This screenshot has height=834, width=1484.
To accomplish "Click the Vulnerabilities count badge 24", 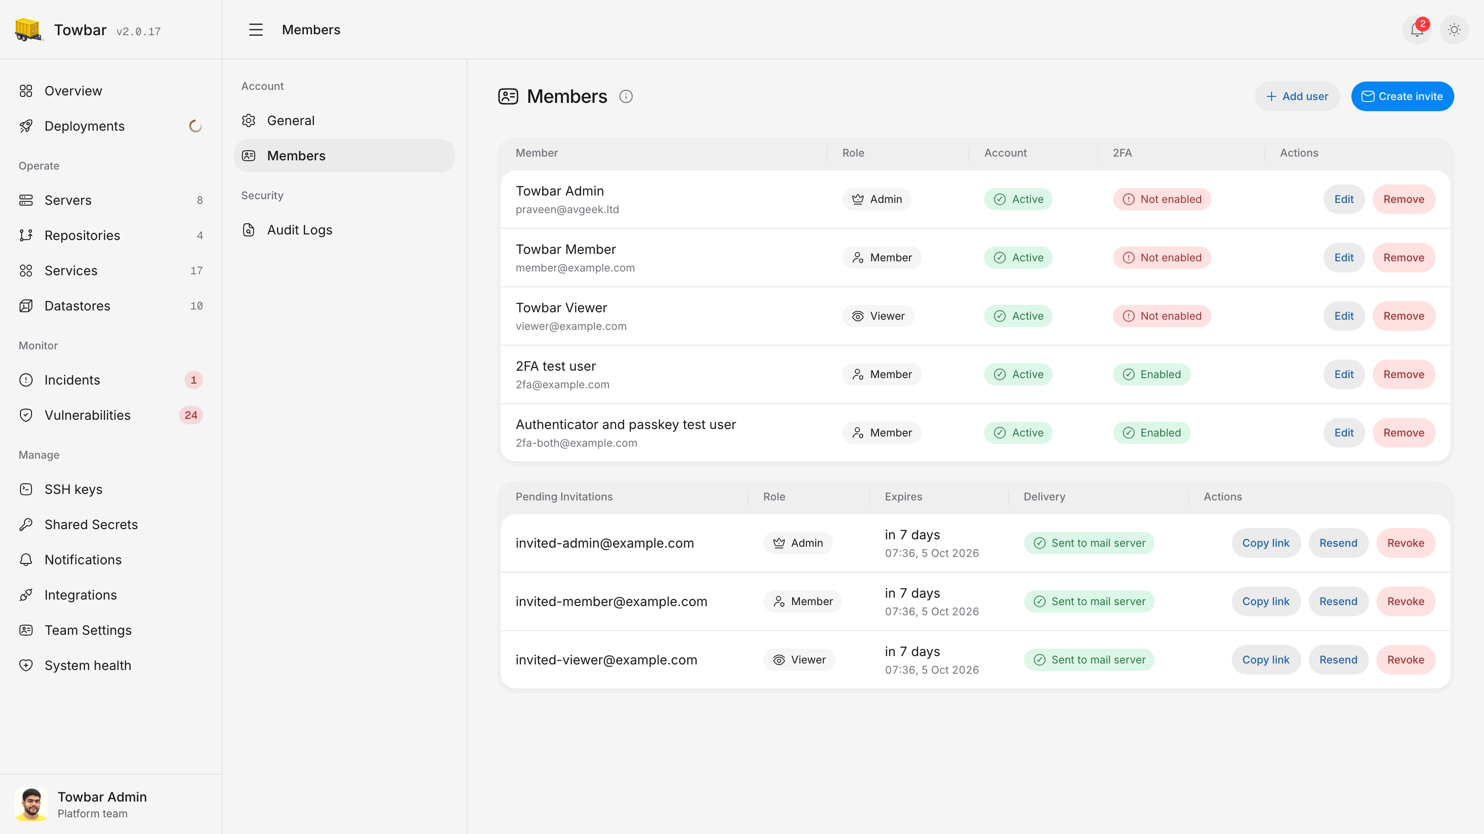I will click(191, 415).
